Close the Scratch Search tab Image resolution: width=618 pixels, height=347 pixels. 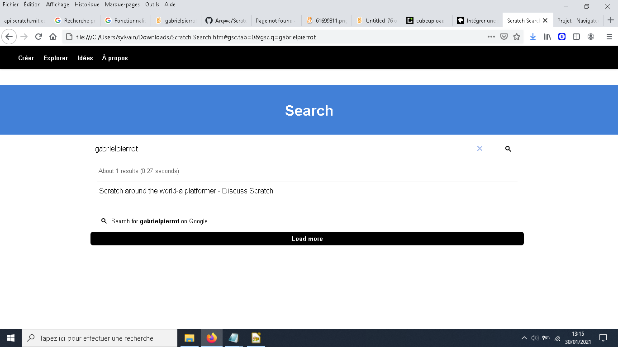pyautogui.click(x=545, y=20)
